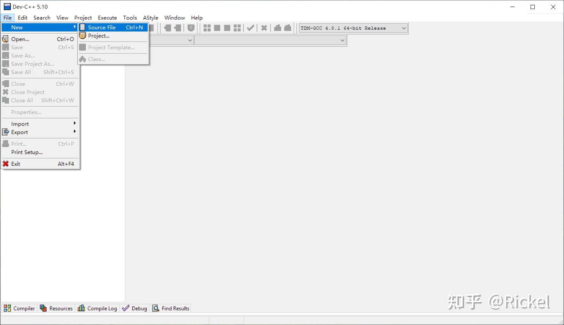The height and width of the screenshot is (325, 564).
Task: Click the Resources tab stacked-windows icon
Action: point(43,308)
